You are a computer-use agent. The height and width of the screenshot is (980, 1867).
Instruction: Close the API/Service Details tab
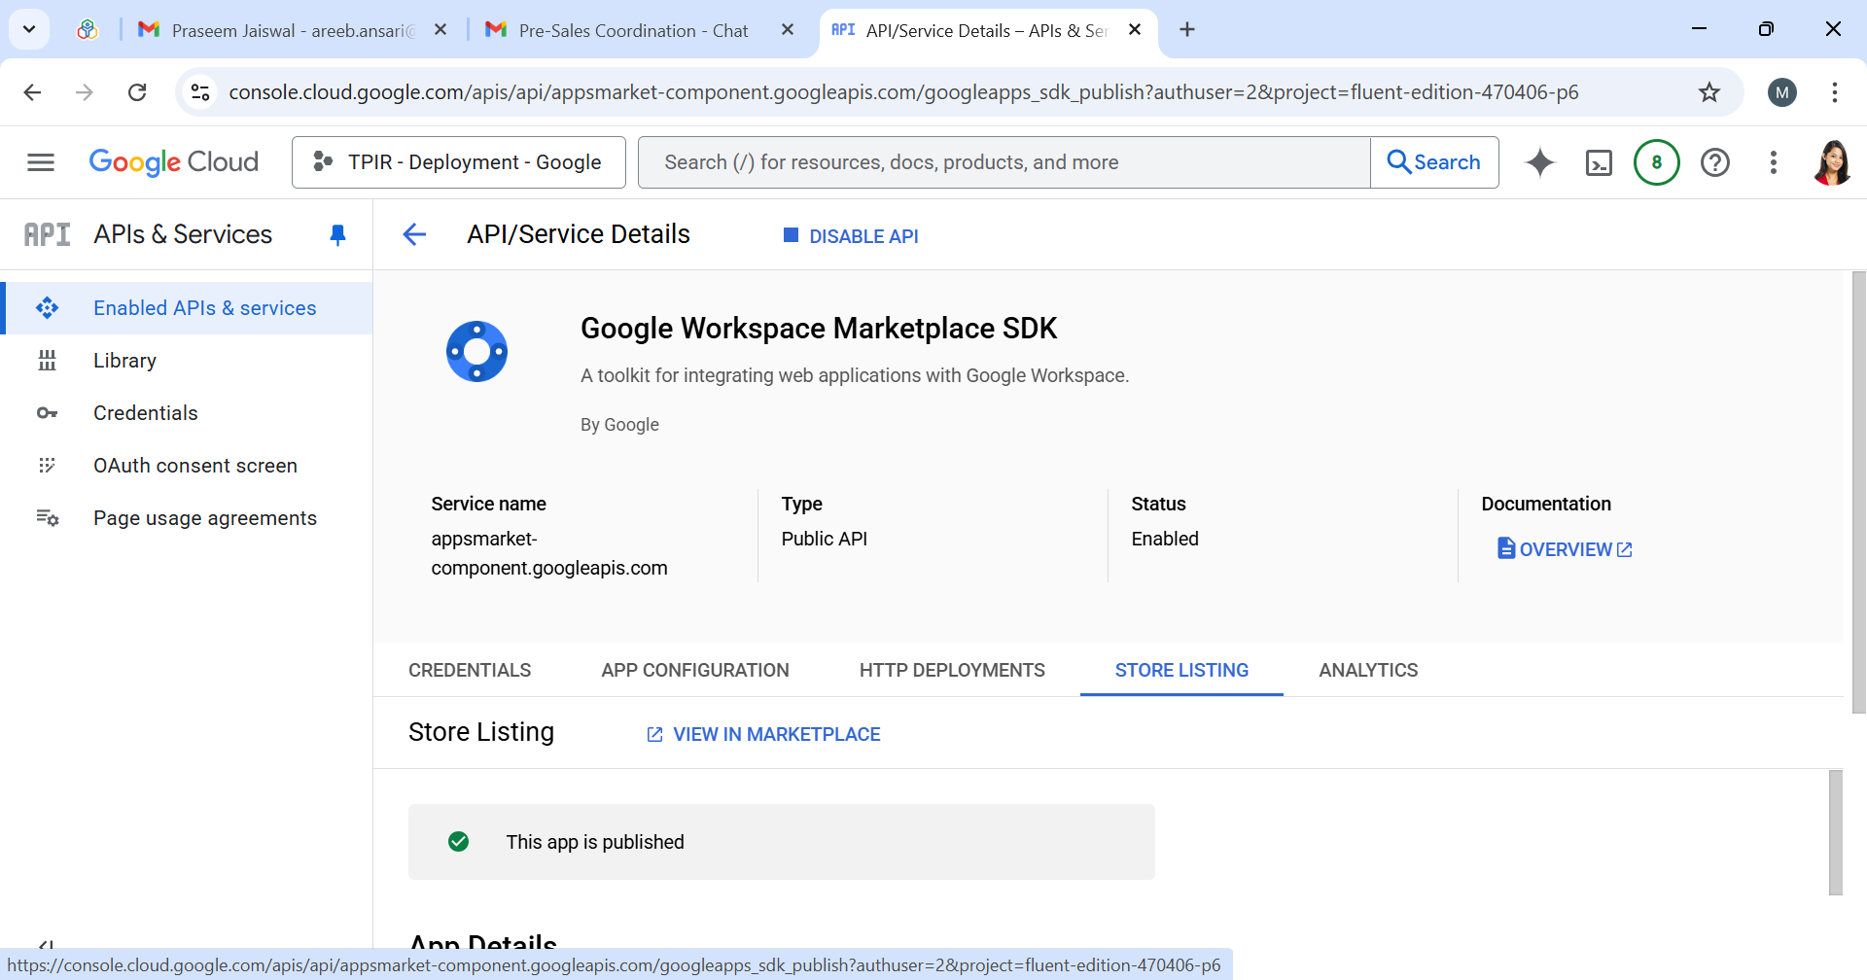pyautogui.click(x=1135, y=30)
